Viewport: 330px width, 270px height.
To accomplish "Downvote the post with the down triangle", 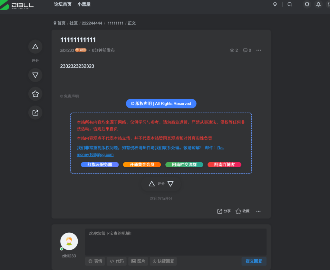I will coord(35,75).
